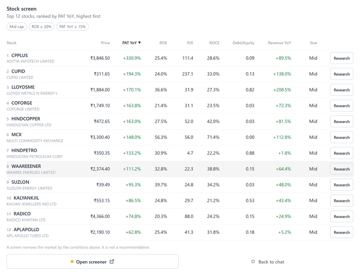The width and height of the screenshot is (360, 277).
Task: Open Research for RADICO
Action: coord(342,217)
